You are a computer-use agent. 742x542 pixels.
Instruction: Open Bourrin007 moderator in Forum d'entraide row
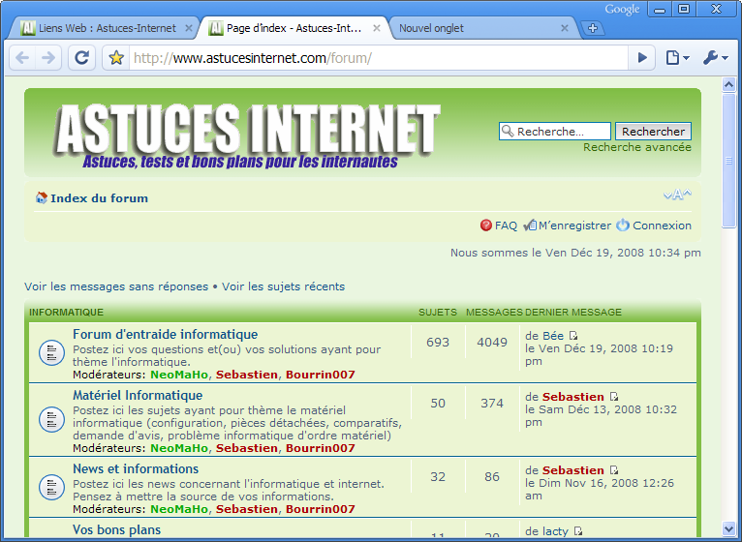pyautogui.click(x=321, y=375)
